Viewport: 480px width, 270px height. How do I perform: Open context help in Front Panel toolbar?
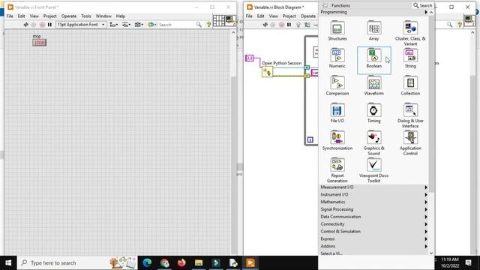tap(208, 25)
